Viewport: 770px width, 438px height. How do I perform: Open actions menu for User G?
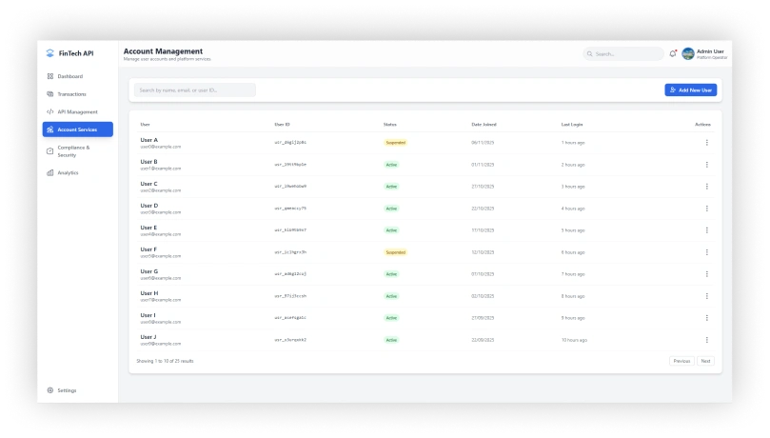[x=706, y=274]
